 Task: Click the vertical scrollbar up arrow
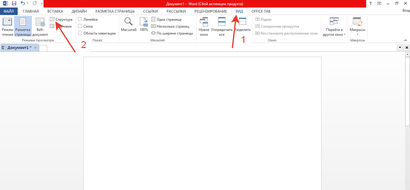[x=407, y=55]
